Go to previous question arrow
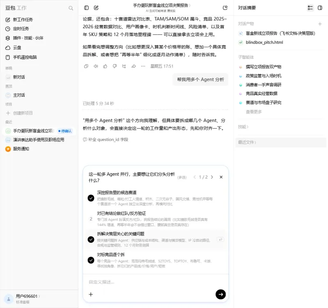 coord(194,177)
